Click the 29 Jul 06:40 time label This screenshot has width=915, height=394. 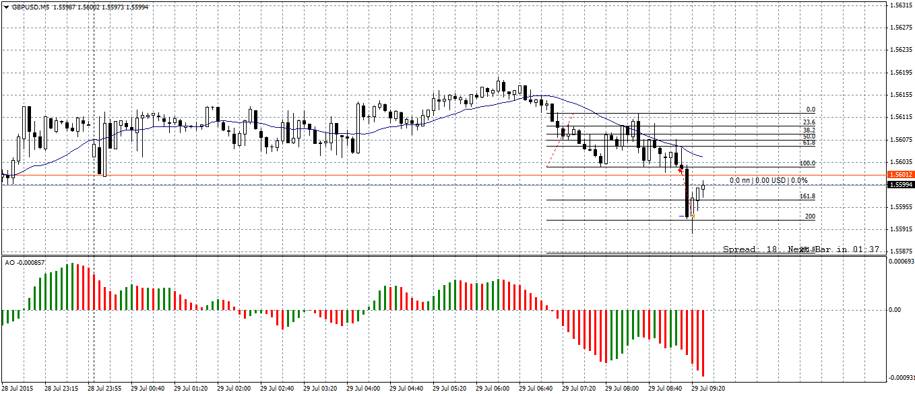(x=536, y=389)
